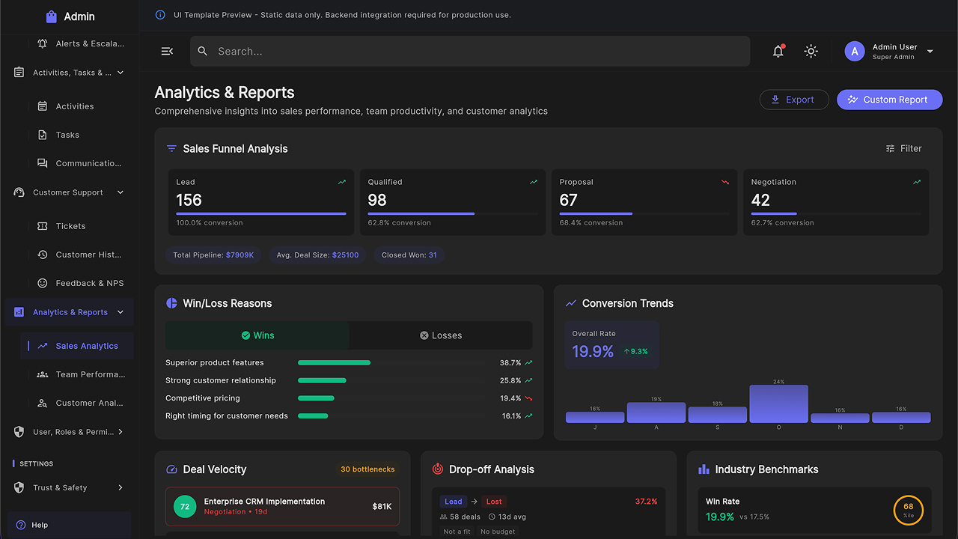Click the October 24% chart bar
This screenshot has width=958, height=539.
(778, 404)
